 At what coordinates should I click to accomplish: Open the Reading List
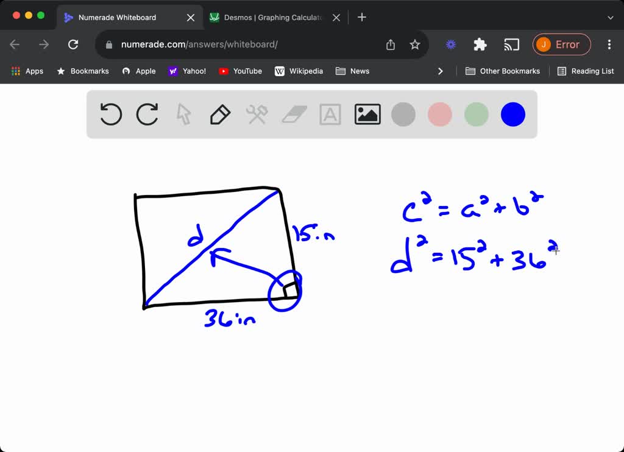click(x=585, y=71)
